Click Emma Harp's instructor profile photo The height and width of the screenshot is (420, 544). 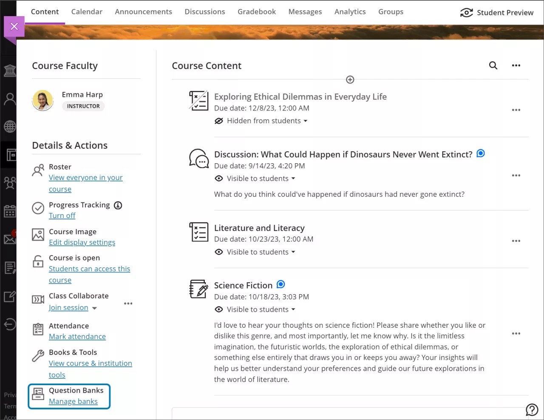click(x=42, y=100)
